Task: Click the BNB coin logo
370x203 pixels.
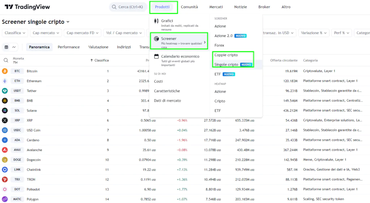Action: [x=5, y=101]
